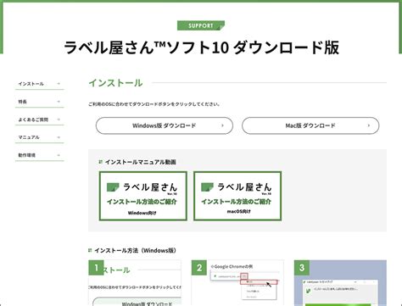The width and height of the screenshot is (402, 306).
Task: Open the 特長 sidebar menu item
Action: pos(40,102)
